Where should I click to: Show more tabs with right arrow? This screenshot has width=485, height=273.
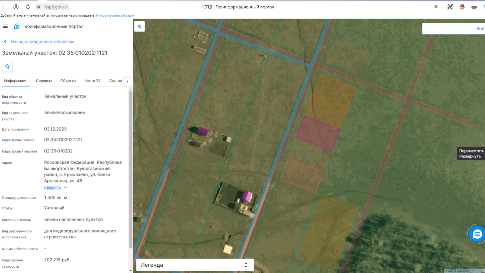tap(127, 81)
